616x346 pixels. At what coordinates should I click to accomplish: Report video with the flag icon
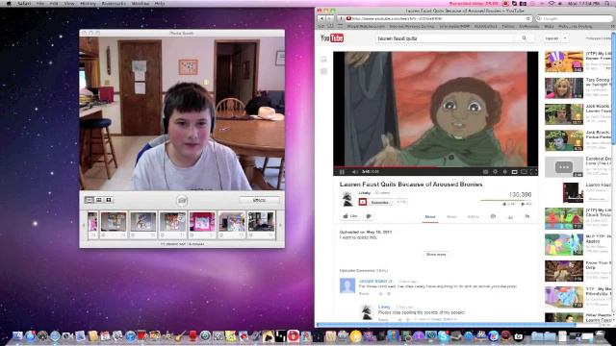point(527,216)
